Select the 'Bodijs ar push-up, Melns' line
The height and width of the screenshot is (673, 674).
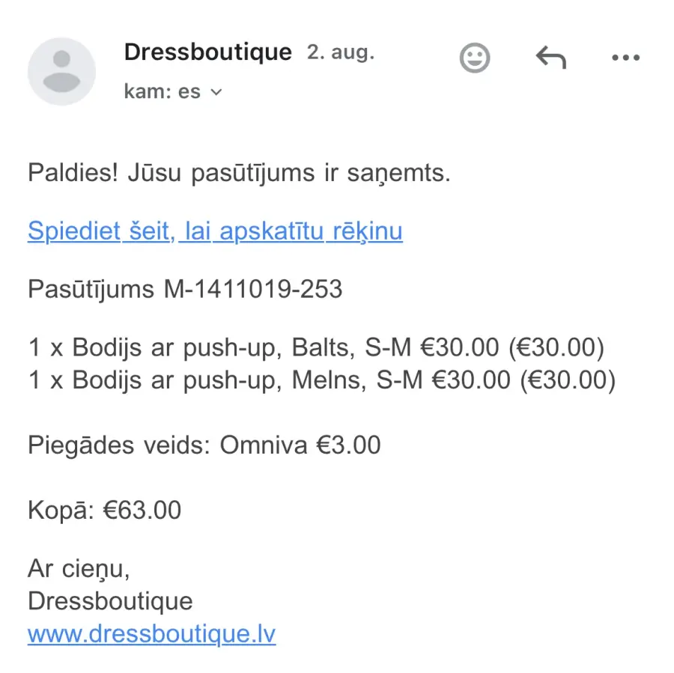322,380
